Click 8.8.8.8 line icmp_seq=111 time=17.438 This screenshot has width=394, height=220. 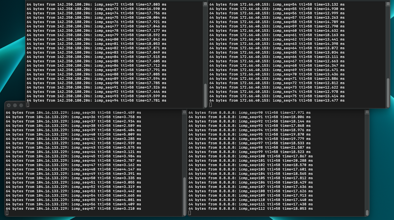click(251, 204)
